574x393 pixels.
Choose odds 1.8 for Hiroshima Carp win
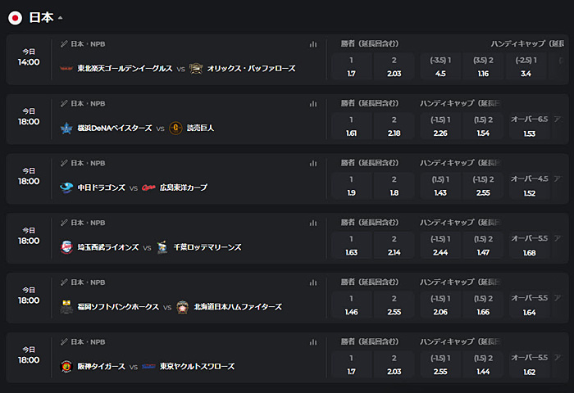coord(394,186)
